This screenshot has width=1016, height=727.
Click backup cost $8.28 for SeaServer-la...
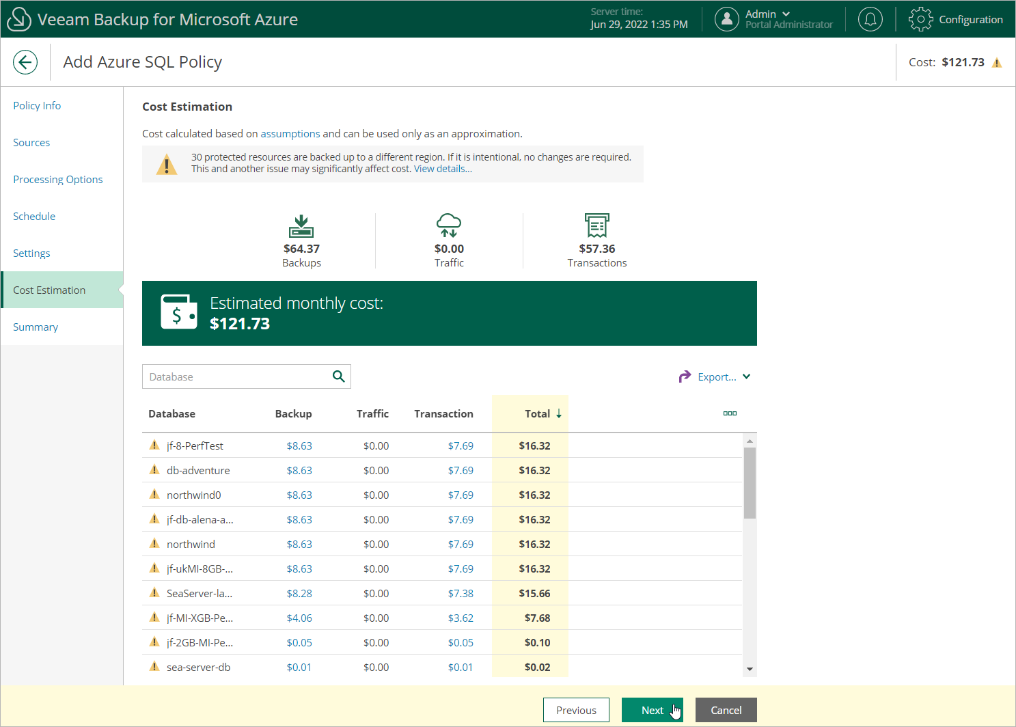click(x=299, y=593)
